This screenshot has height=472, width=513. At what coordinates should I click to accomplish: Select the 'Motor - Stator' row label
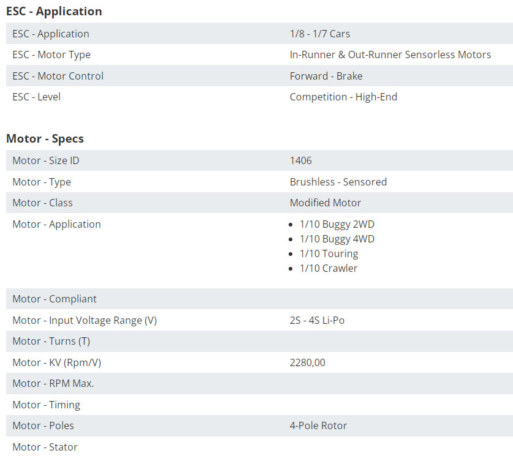pos(45,447)
